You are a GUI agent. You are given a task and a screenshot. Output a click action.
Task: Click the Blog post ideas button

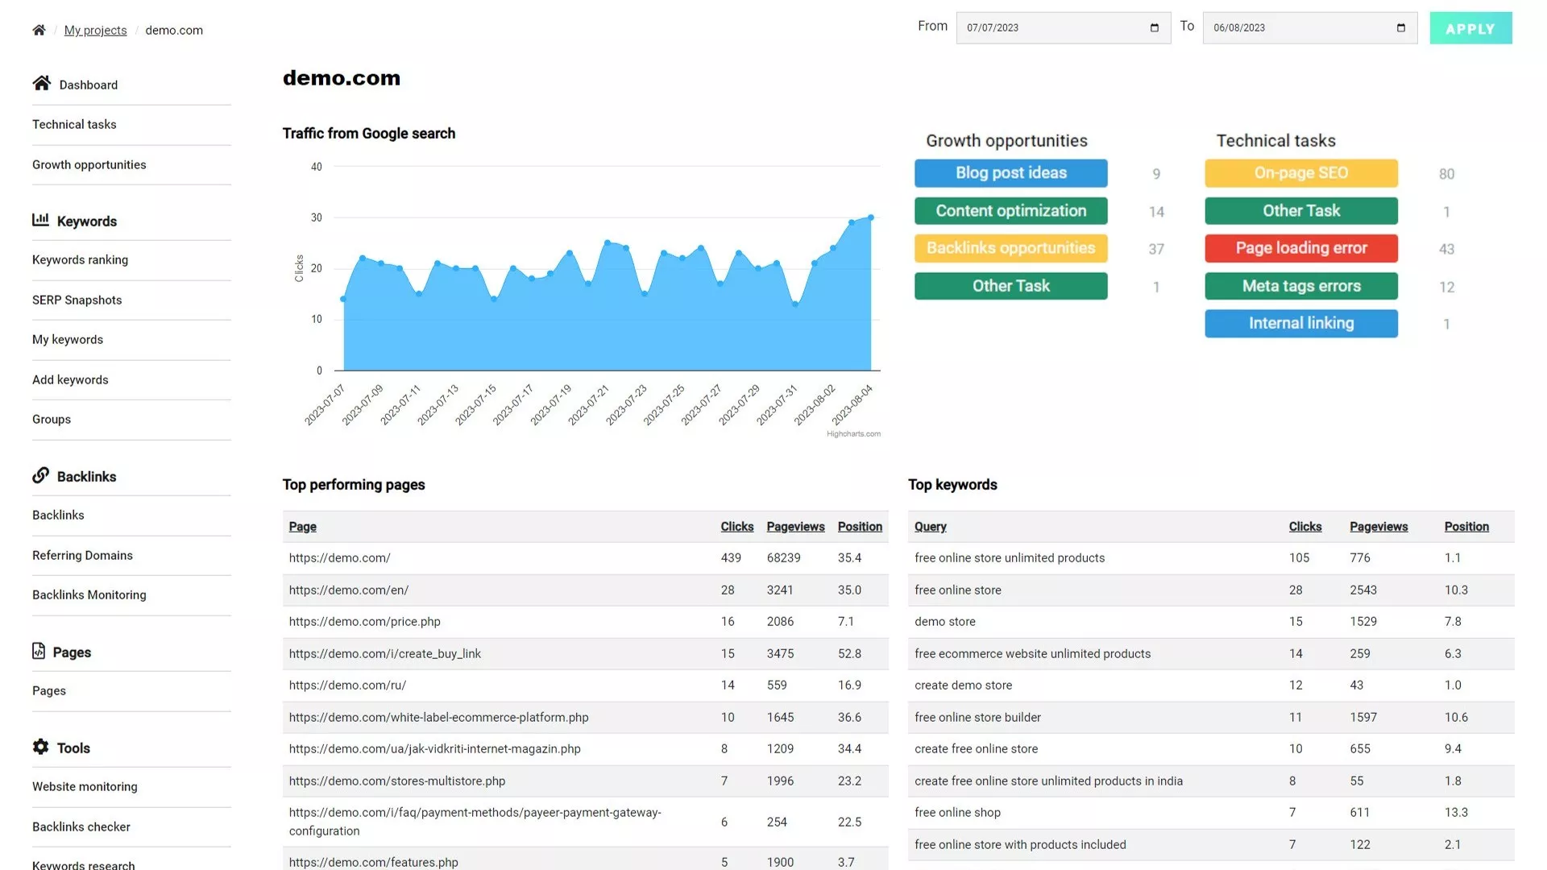pyautogui.click(x=1010, y=173)
